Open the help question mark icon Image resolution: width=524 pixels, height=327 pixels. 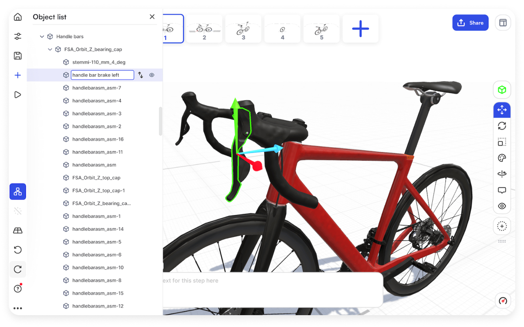click(18, 288)
